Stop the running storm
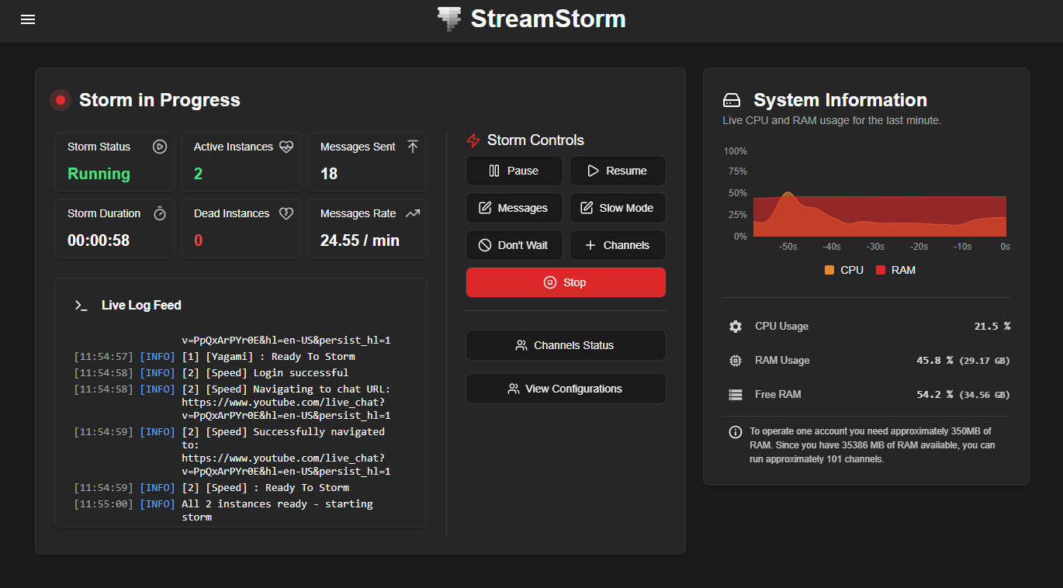 (x=566, y=282)
